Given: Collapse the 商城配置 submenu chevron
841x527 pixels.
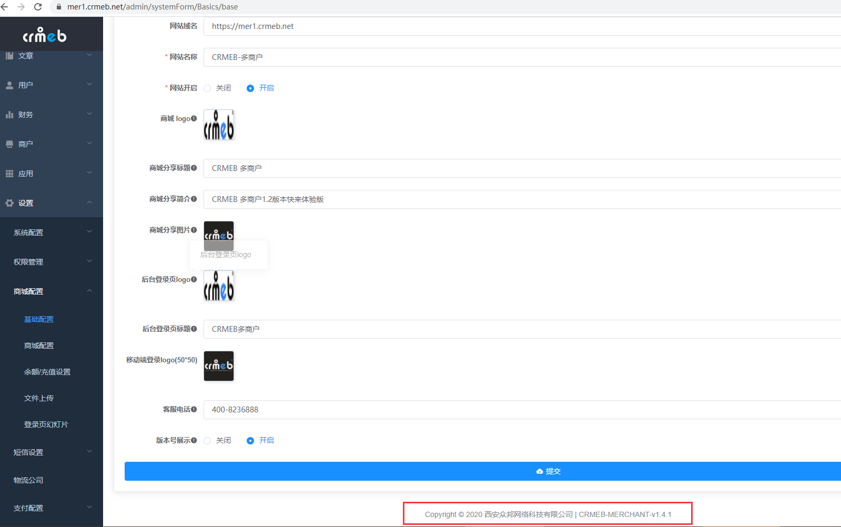Looking at the screenshot, I should 89,290.
